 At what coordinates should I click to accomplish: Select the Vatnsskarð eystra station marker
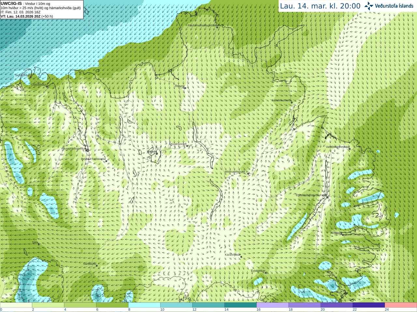[349, 149]
